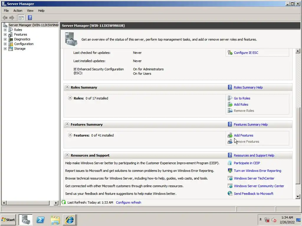Image resolution: width=302 pixels, height=226 pixels.
Task: Click the Diagnostics tree node icon
Action: pyautogui.click(x=11, y=39)
